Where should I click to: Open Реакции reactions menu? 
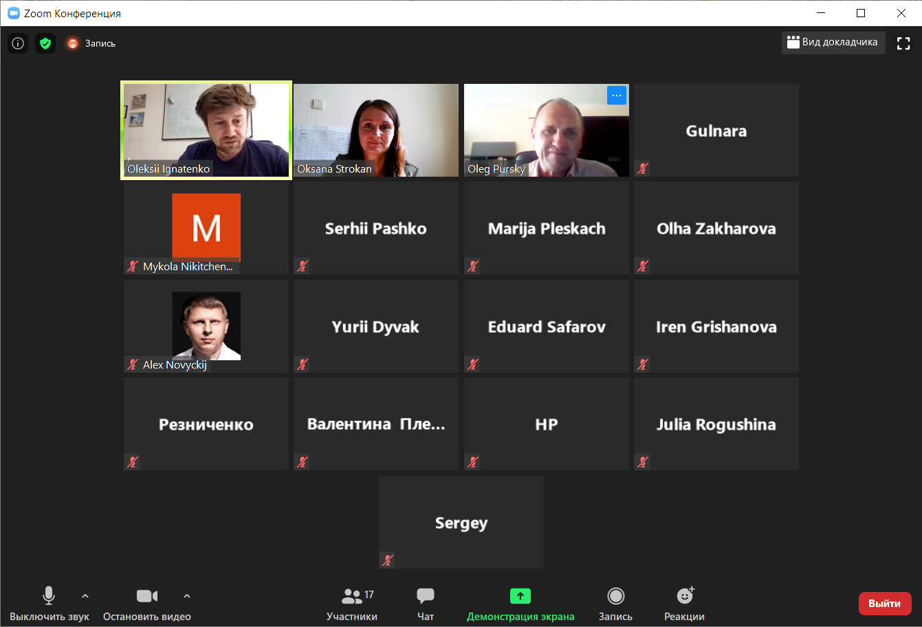tap(684, 604)
